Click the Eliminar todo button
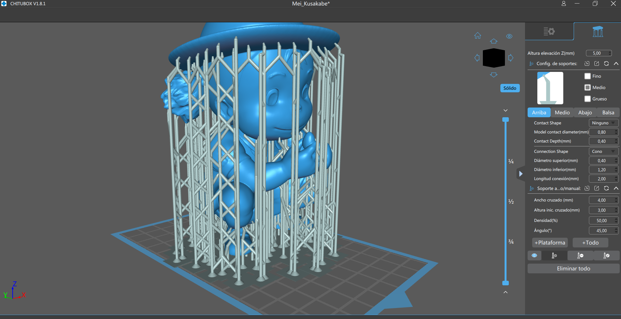This screenshot has width=621, height=319. pos(573,268)
